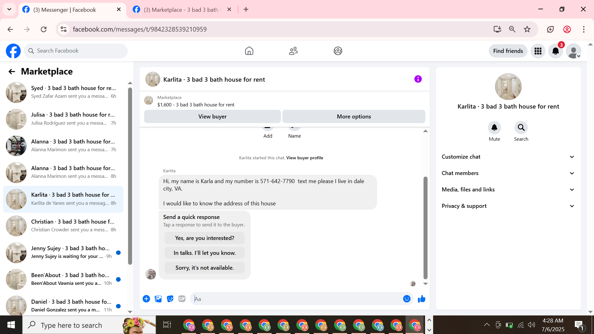Mute the Karlita conversation
Screen dimensions: 594x334
click(x=494, y=128)
